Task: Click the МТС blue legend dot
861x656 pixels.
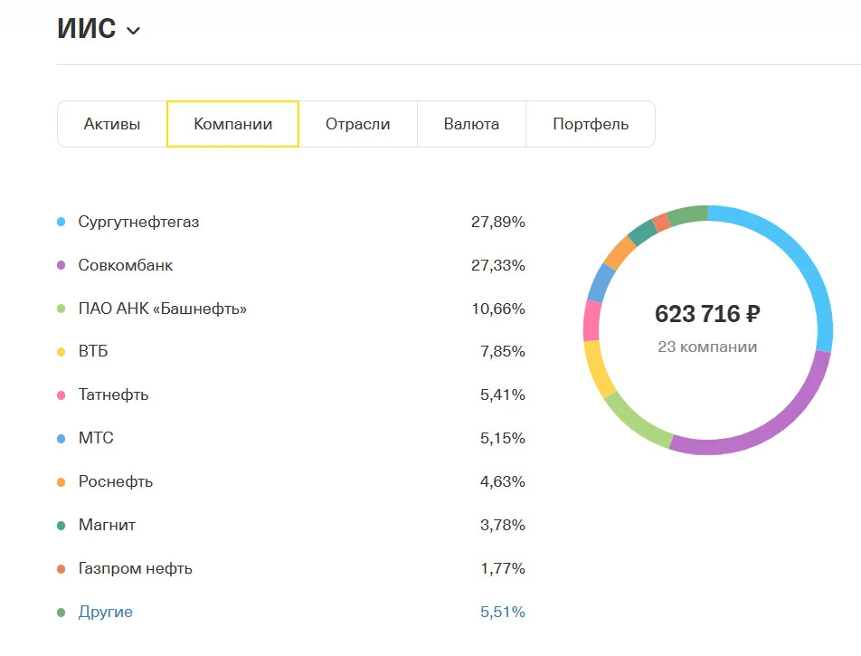Action: click(61, 439)
